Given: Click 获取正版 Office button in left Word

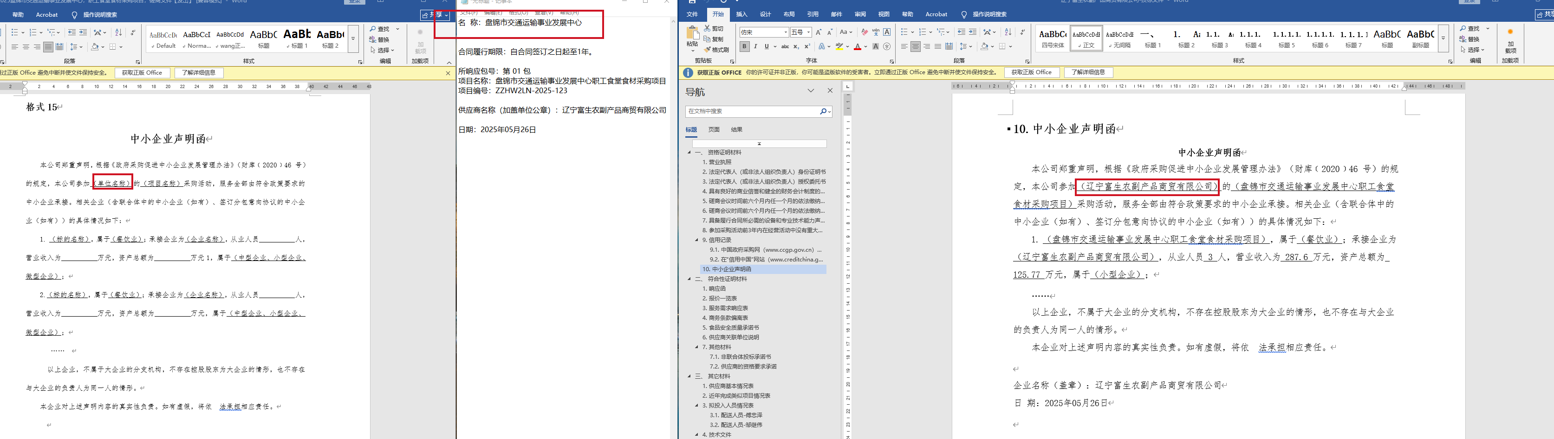Looking at the screenshot, I should click(x=142, y=73).
